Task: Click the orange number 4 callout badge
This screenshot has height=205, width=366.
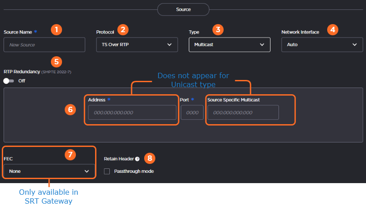Action: pos(333,30)
